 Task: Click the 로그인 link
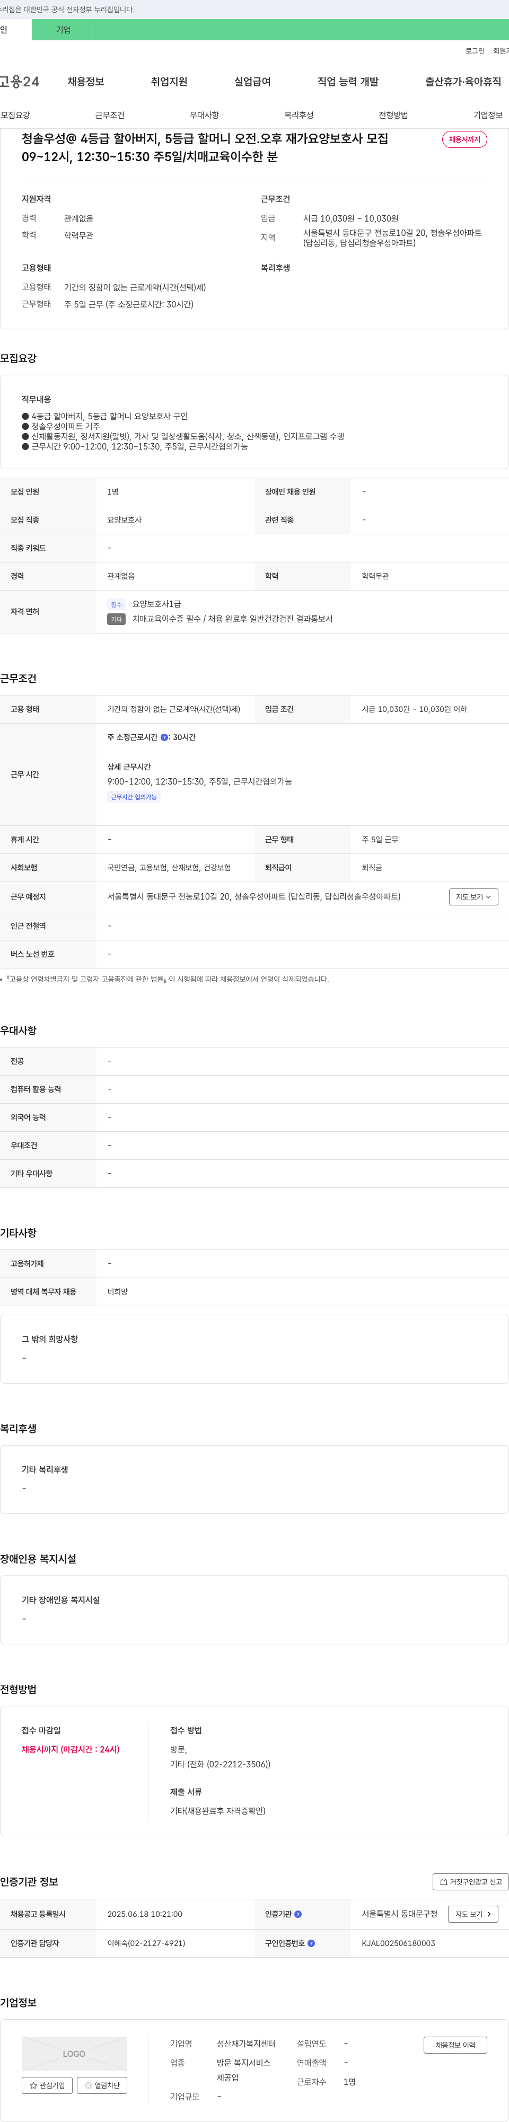click(x=475, y=51)
